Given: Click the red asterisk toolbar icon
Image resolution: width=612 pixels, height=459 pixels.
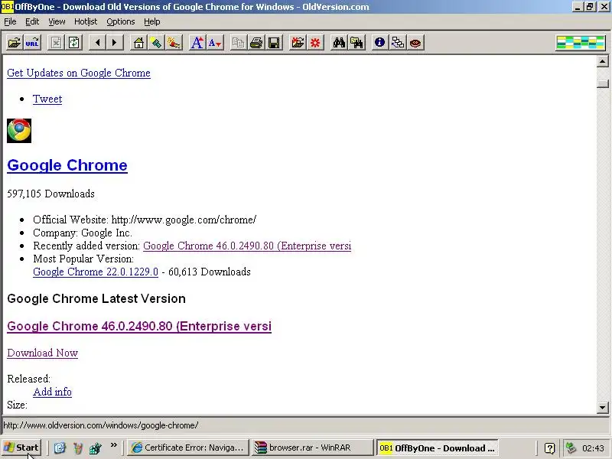Looking at the screenshot, I should pyautogui.click(x=315, y=43).
